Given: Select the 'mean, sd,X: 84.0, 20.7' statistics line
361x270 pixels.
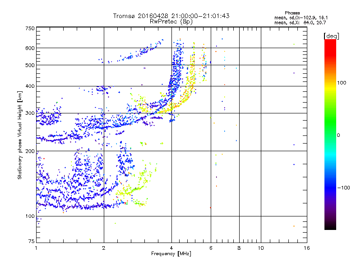Looking at the screenshot, I should coord(300,22).
